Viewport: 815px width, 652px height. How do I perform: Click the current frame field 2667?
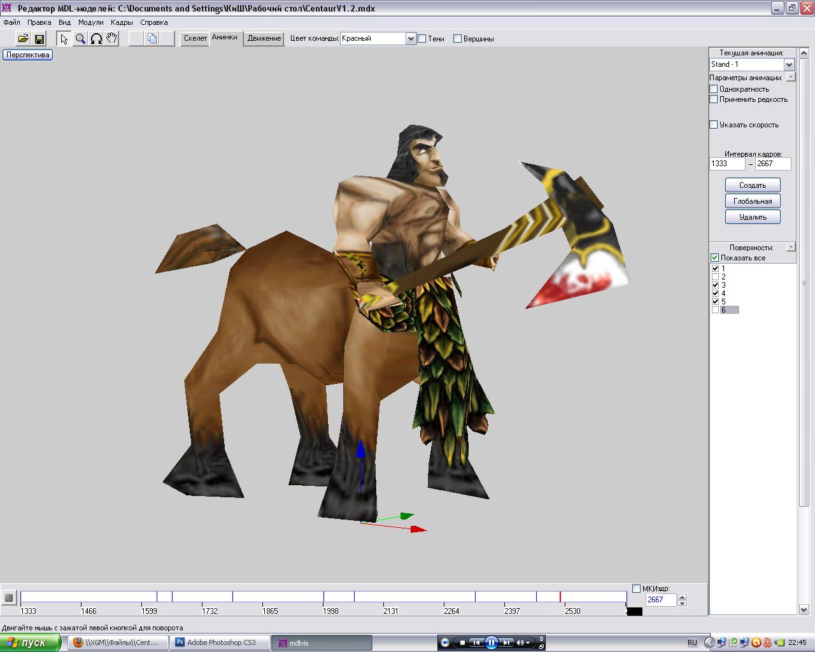coord(661,600)
